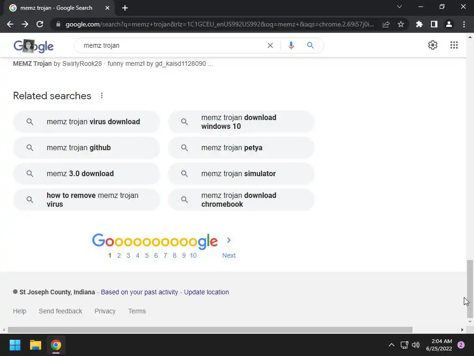Show hidden system tray icons
Screen dimensions: 474x356
tap(392, 345)
